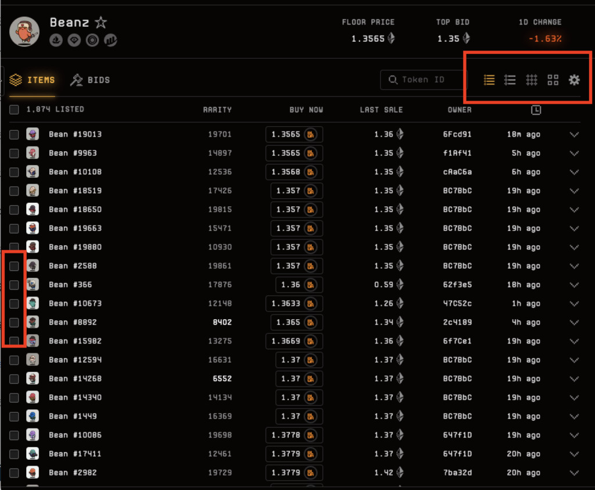Open the BIDS tab
This screenshot has width=595, height=490.
tap(90, 80)
